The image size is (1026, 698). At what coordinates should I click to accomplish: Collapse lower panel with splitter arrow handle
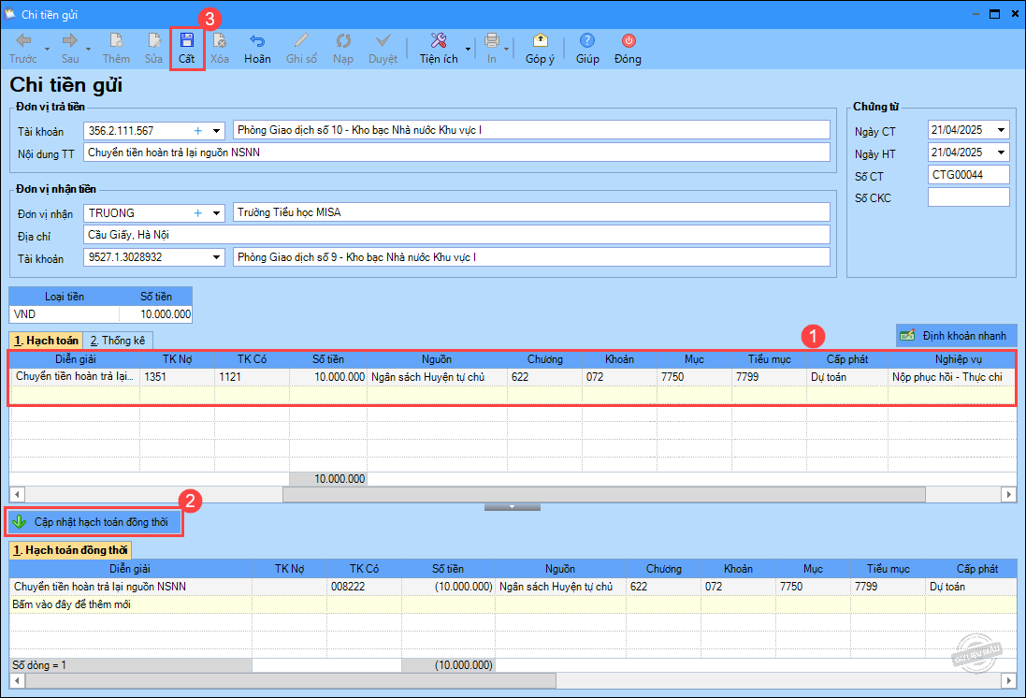513,507
